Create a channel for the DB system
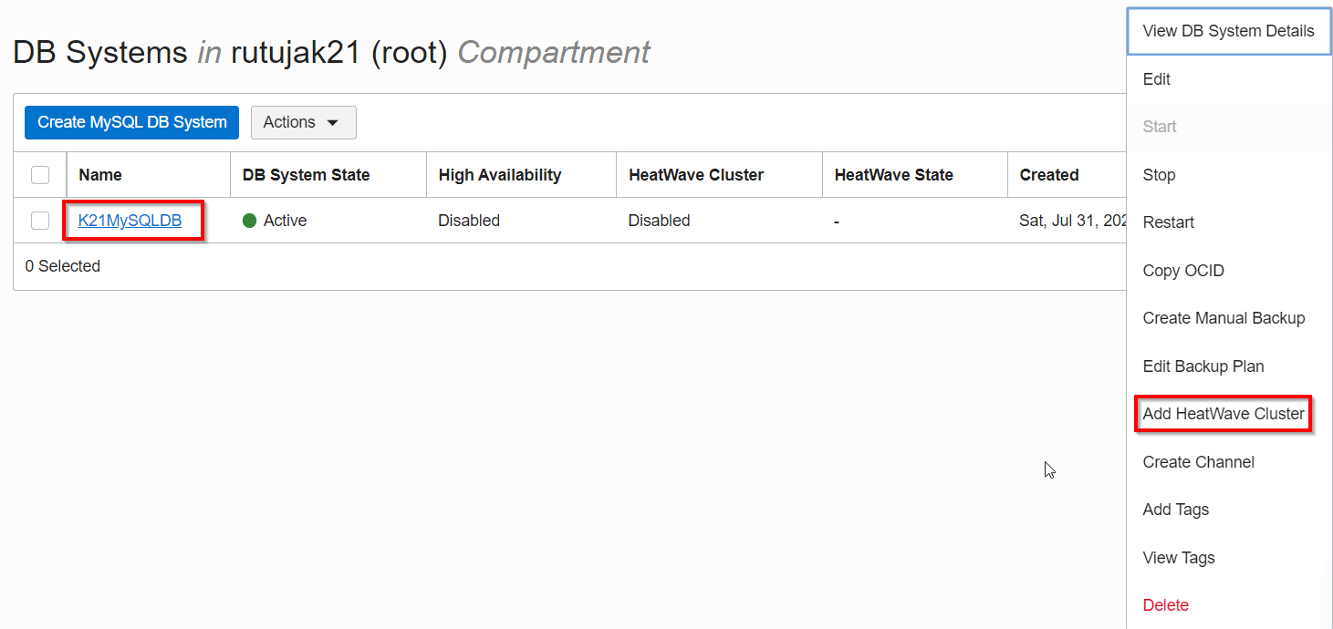1333x629 pixels. pyautogui.click(x=1198, y=461)
